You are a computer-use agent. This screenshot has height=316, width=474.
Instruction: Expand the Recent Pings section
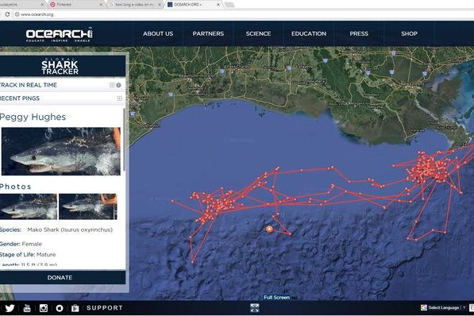click(x=119, y=98)
